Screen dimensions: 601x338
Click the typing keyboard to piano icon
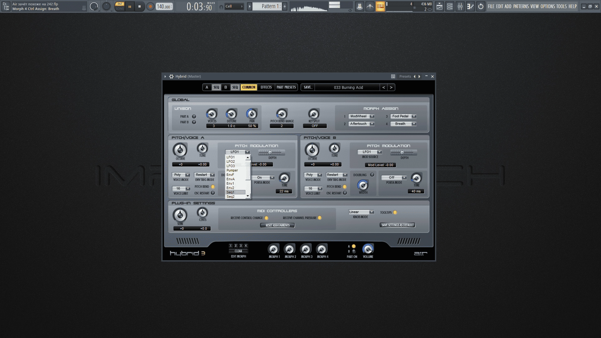[x=380, y=6]
